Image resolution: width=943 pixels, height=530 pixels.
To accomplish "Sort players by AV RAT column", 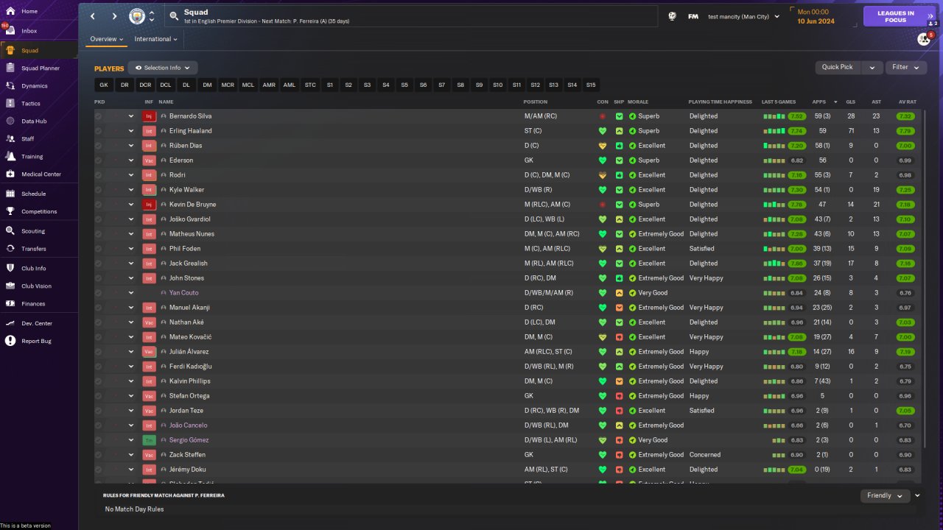I will point(907,102).
